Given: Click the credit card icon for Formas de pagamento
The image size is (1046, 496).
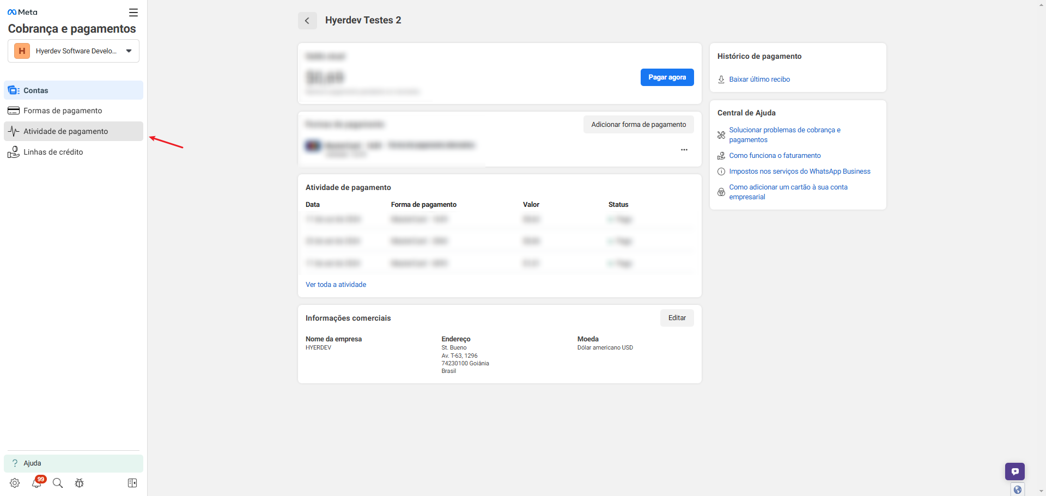Looking at the screenshot, I should [x=14, y=111].
